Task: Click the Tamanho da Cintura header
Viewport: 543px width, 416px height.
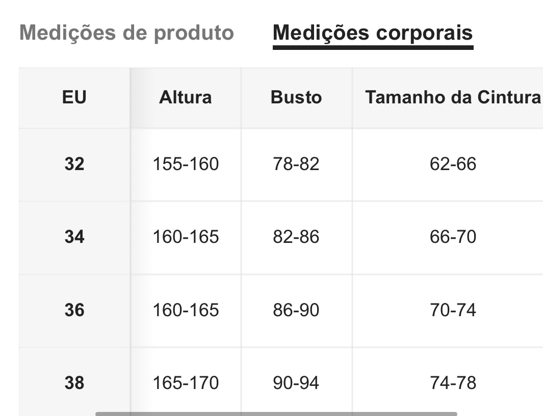Action: (x=453, y=97)
